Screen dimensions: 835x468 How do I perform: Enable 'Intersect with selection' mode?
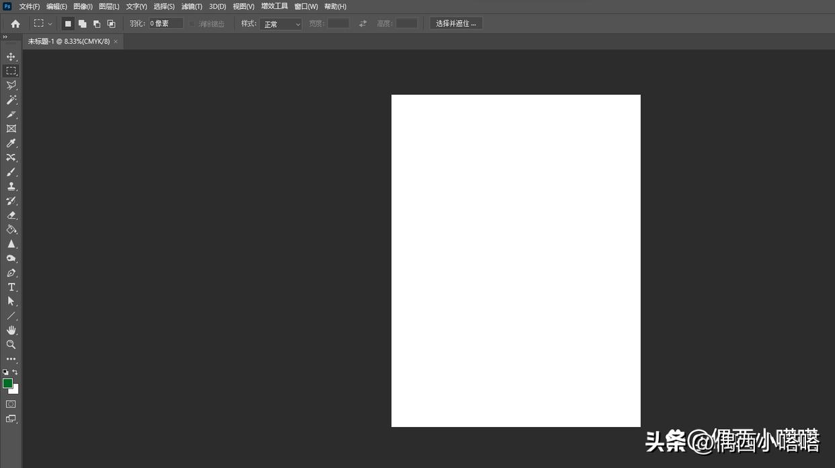click(112, 24)
